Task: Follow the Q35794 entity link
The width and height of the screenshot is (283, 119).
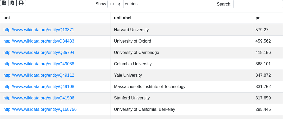Action: pos(39,53)
